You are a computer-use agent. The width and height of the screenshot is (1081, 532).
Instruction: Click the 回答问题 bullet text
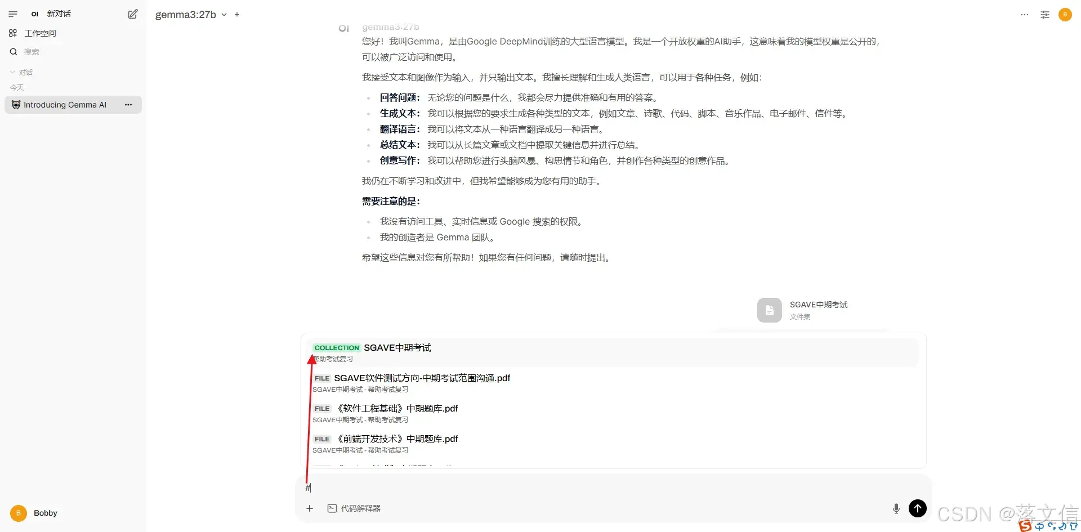(x=400, y=97)
